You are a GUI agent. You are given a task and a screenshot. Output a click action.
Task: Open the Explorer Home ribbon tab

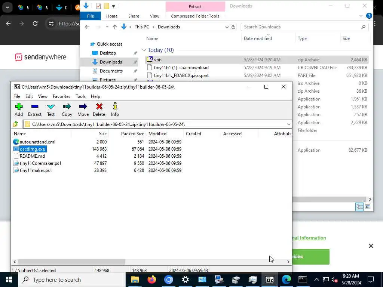tap(112, 16)
